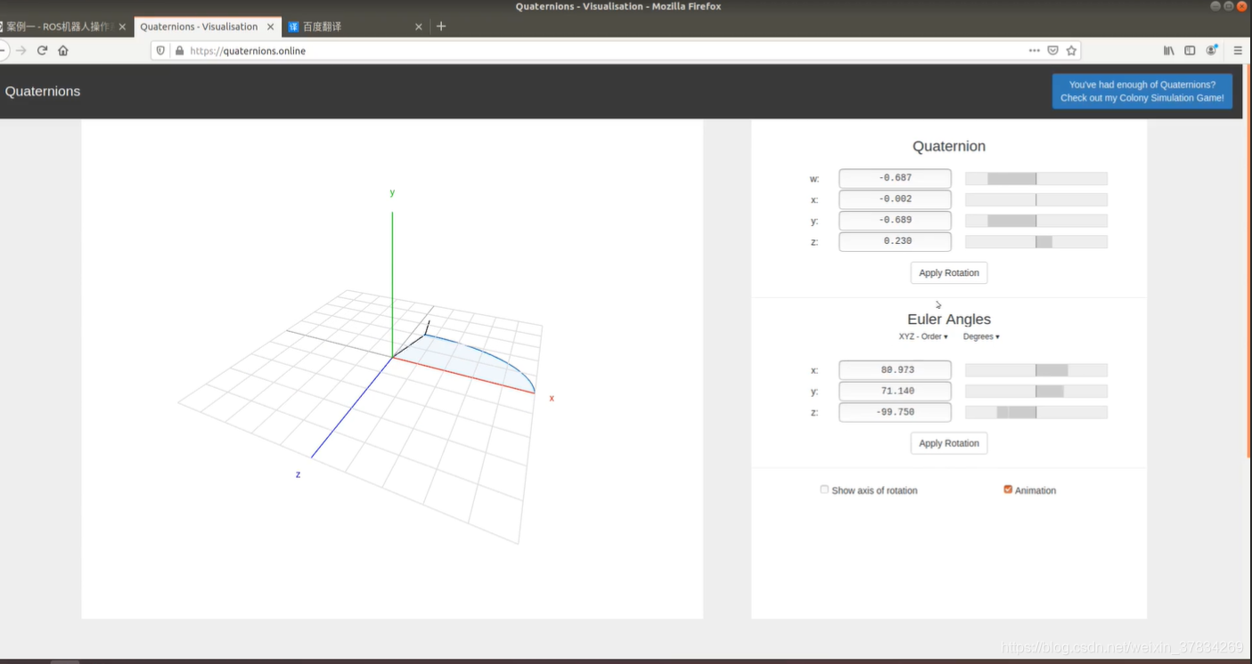Click the blue z axis label

298,474
